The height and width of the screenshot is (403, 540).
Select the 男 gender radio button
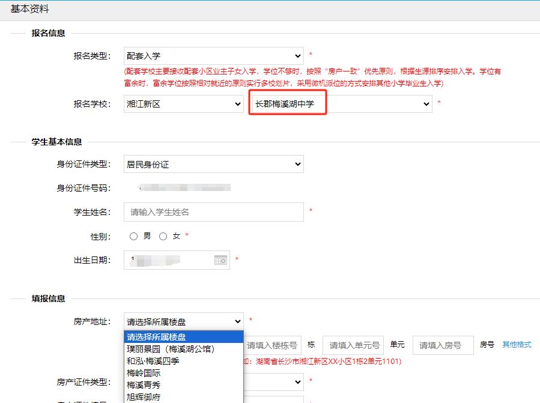133,237
